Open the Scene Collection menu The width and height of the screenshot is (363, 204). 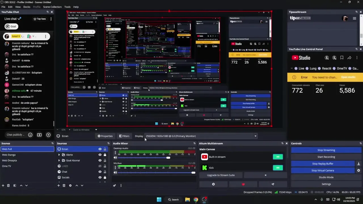point(52,7)
